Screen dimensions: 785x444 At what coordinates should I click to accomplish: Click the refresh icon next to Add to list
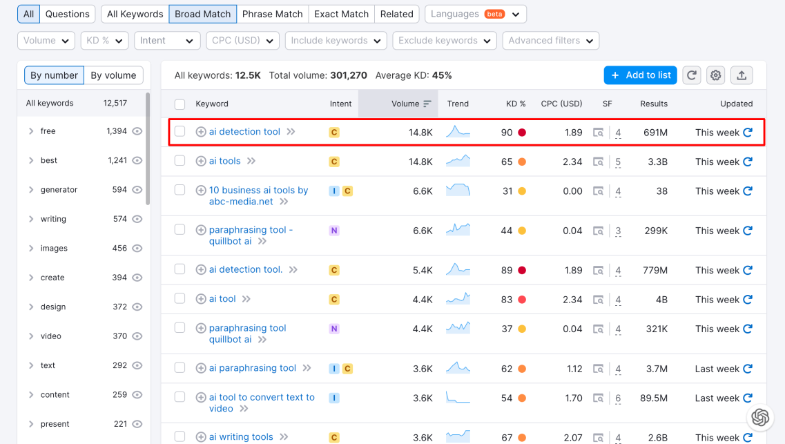tap(692, 75)
